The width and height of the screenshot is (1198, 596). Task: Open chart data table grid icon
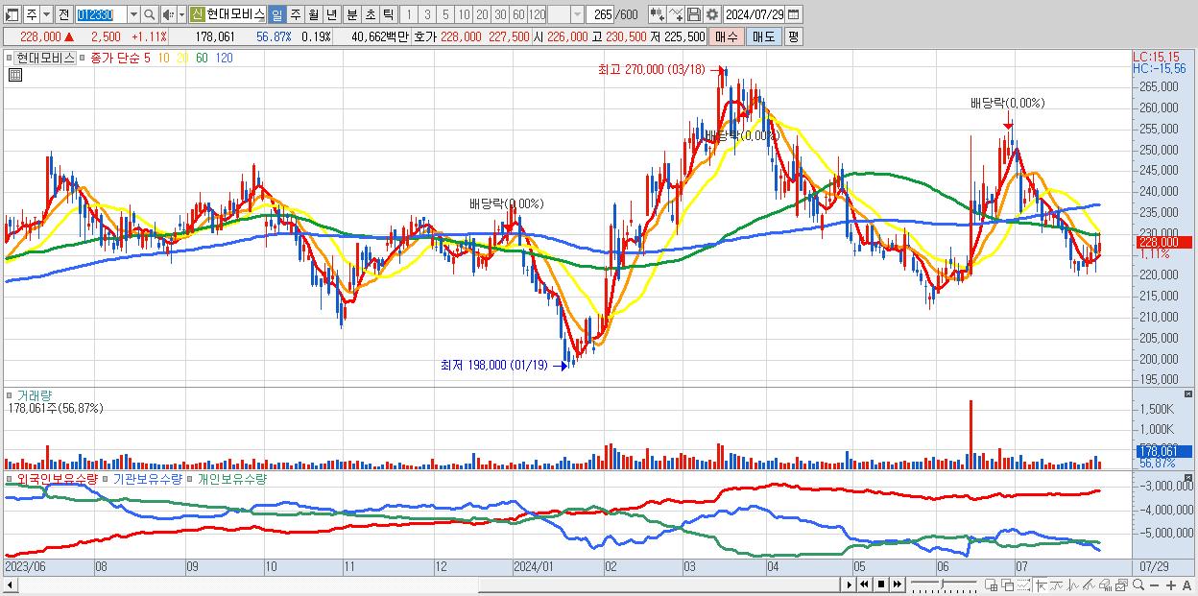(x=14, y=75)
